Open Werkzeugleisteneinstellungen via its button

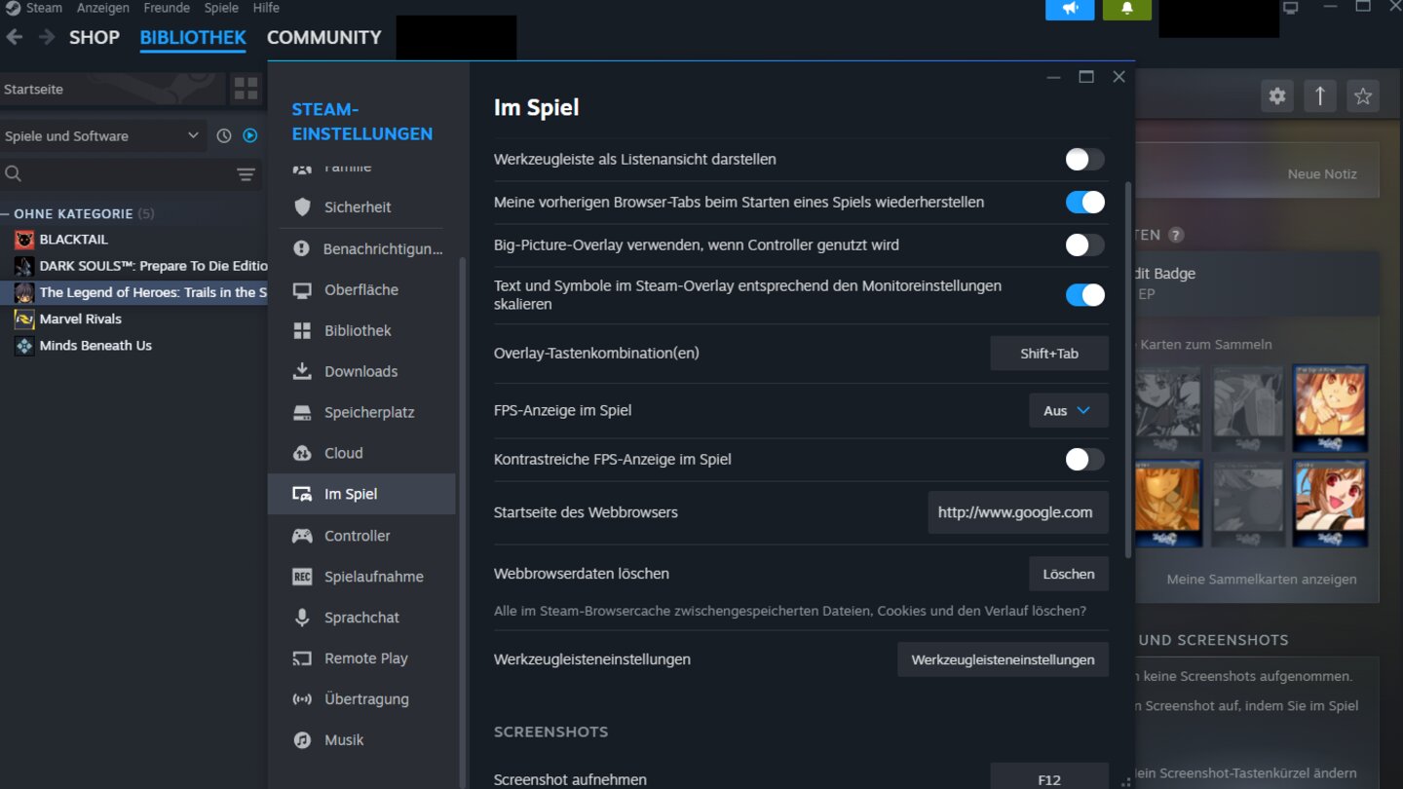pyautogui.click(x=1002, y=659)
